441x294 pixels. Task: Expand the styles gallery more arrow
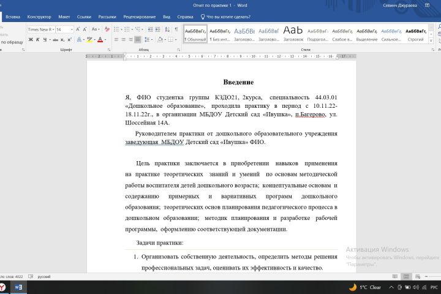[x=431, y=41]
